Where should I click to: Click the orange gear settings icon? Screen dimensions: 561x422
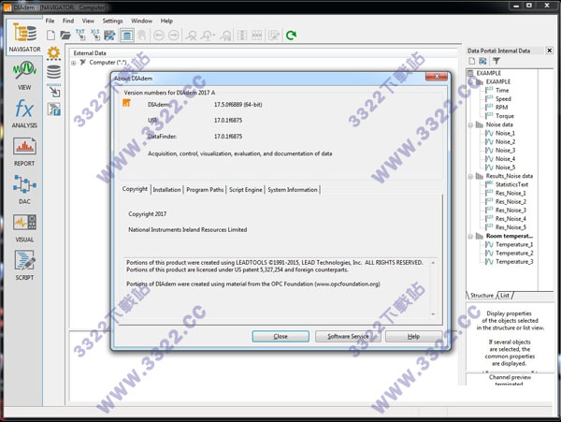(53, 53)
